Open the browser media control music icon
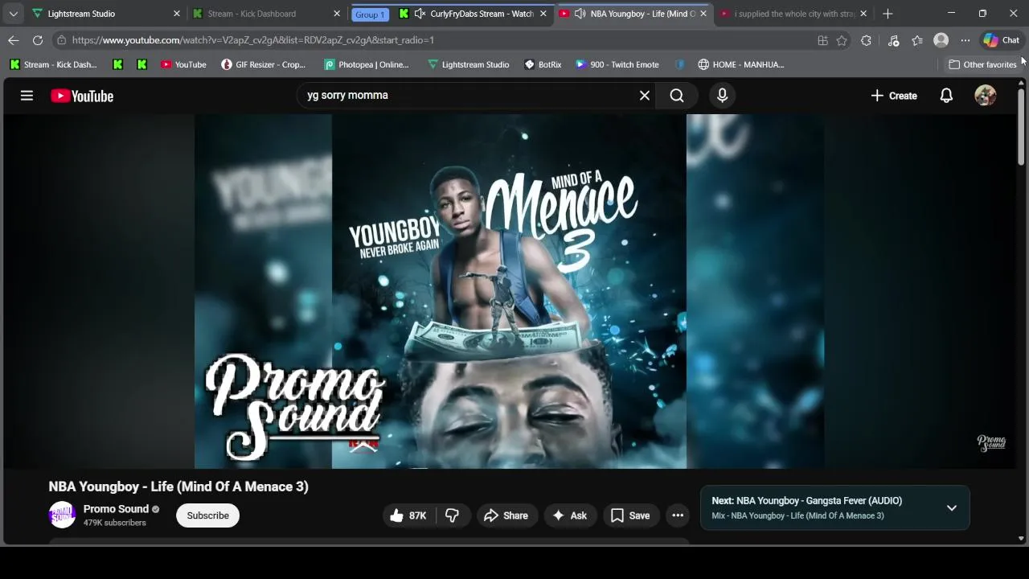1029x579 pixels. tap(893, 40)
